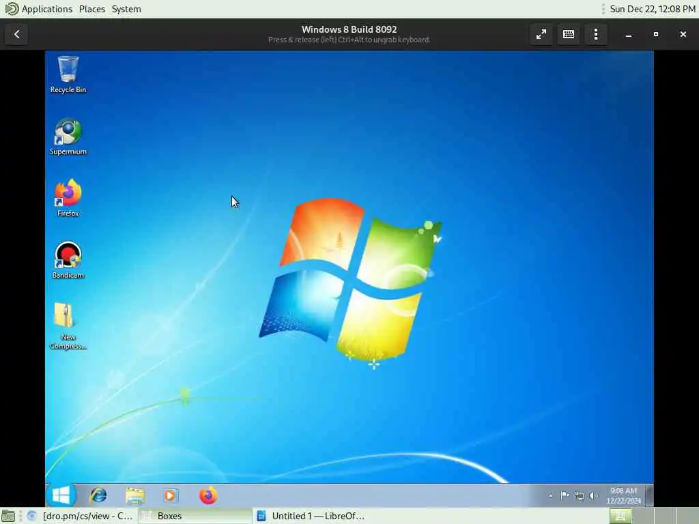Open the System menu
The width and height of the screenshot is (699, 524).
pos(126,9)
